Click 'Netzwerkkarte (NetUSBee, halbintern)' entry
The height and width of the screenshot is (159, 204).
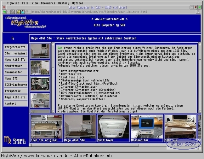coord(89,96)
